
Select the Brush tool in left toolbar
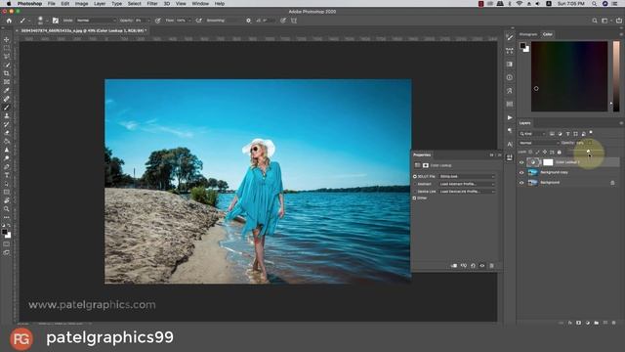pos(7,107)
